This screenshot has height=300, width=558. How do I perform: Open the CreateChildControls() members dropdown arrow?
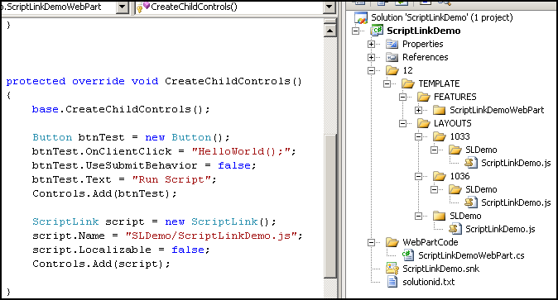click(x=330, y=7)
